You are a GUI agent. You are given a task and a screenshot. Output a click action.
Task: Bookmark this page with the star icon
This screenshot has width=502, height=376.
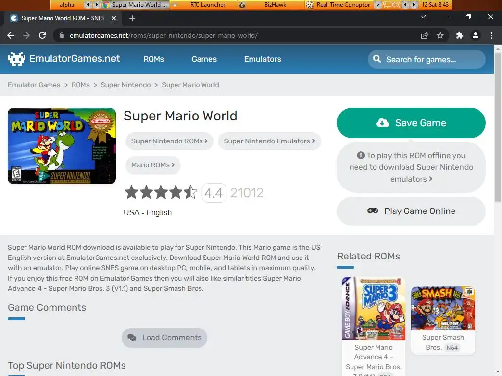440,35
